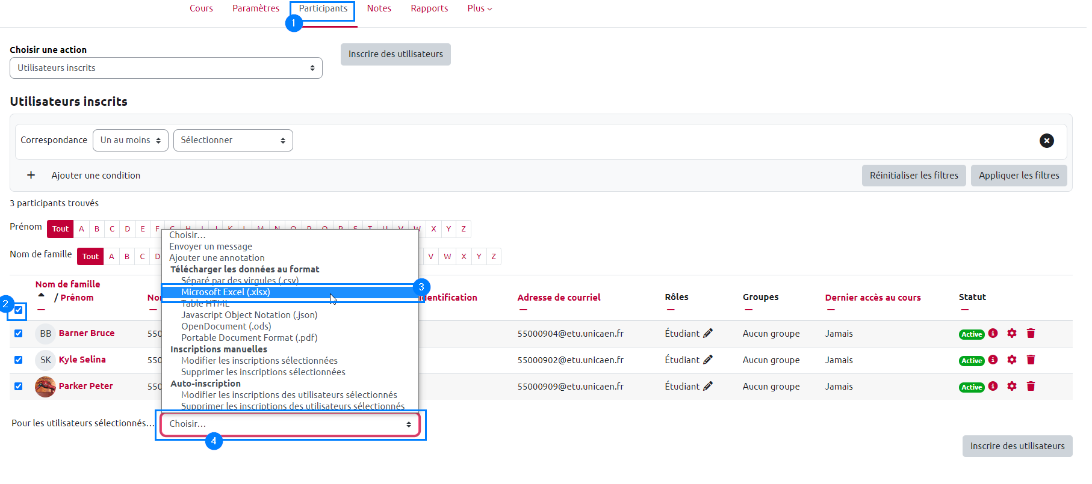The width and height of the screenshot is (1092, 484).
Task: Click the Appliquer les filtres button
Action: tap(1019, 176)
